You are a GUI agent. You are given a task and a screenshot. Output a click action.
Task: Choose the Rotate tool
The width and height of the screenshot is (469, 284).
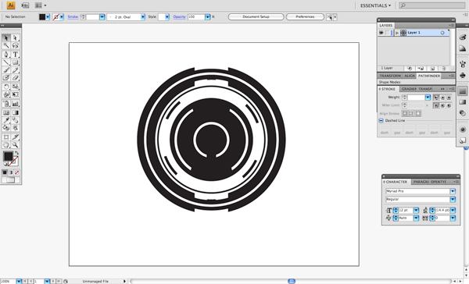pos(6,87)
